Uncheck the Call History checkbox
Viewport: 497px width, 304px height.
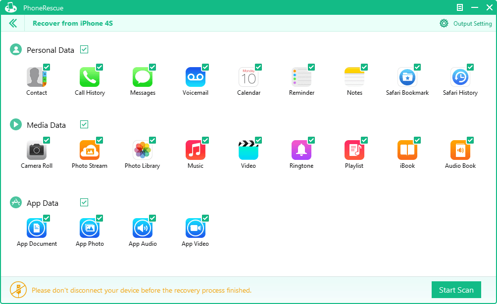(x=99, y=67)
